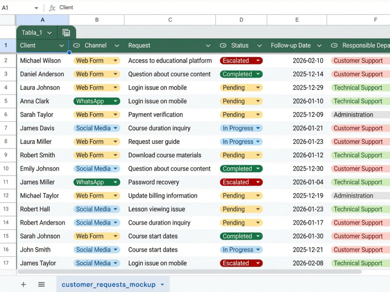Change John Smith's In Progress status chip
Viewport: 390px width, 292px height.
pos(241,250)
